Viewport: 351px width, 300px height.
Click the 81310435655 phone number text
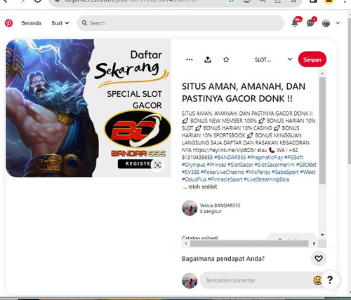tap(197, 157)
